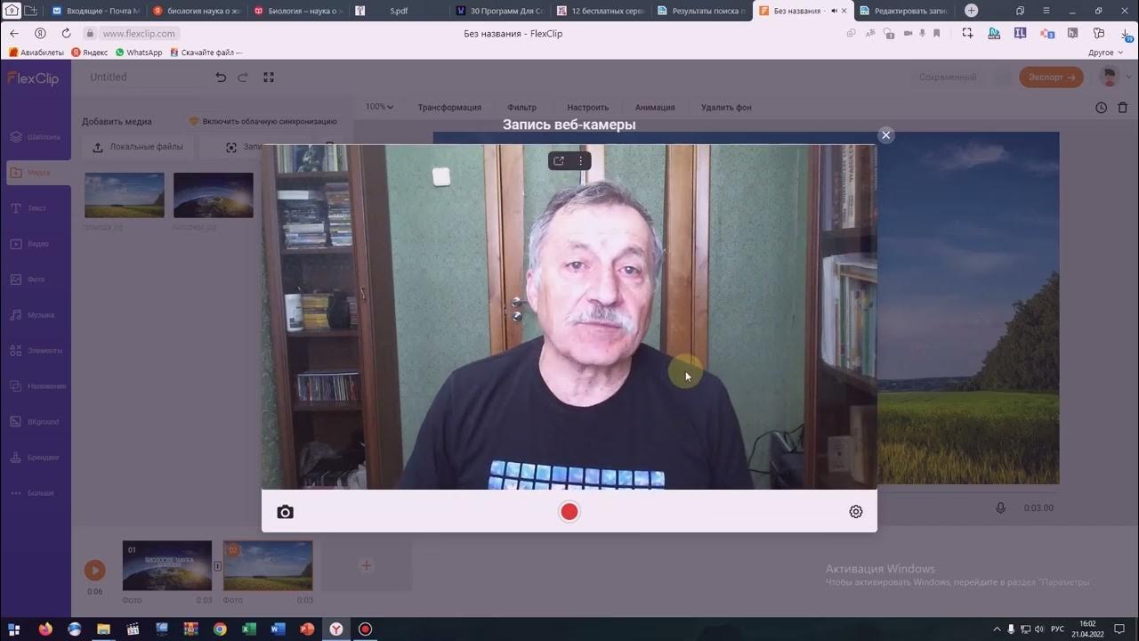Open the Анимация toolbar option
This screenshot has height=641, width=1139.
pyautogui.click(x=655, y=108)
